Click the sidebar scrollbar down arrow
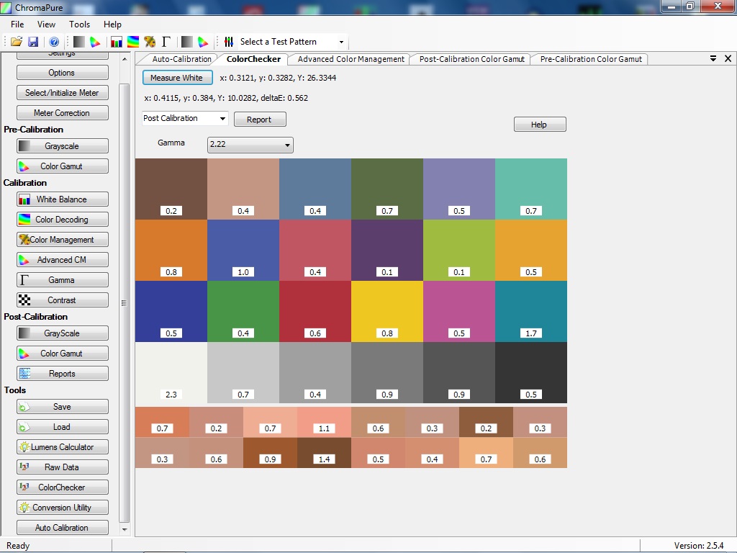The image size is (737, 553). coord(125,529)
